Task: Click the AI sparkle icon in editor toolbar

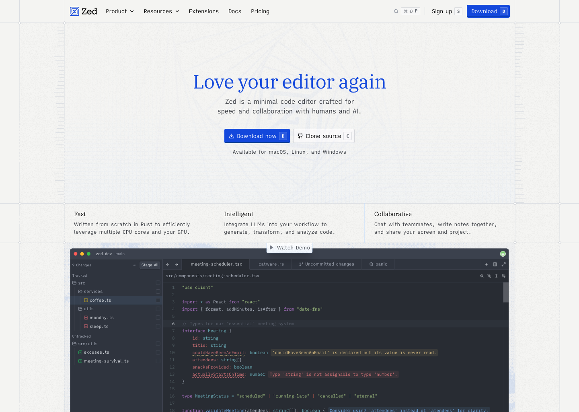Action: coord(489,276)
